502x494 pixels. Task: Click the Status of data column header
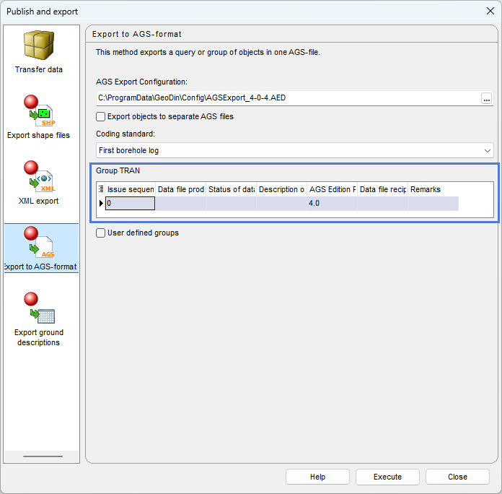pos(231,189)
